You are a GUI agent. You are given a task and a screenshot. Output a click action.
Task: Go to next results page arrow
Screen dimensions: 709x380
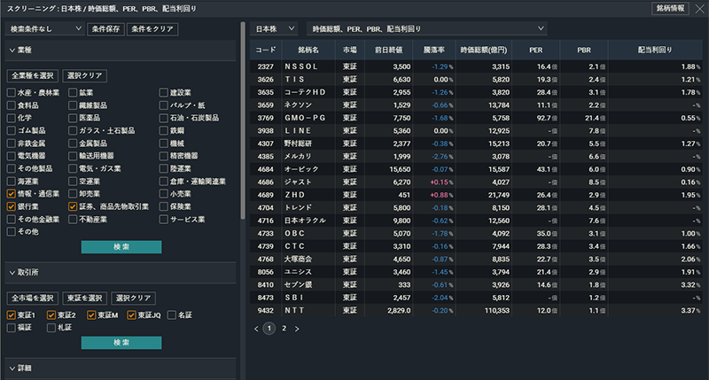(x=297, y=329)
